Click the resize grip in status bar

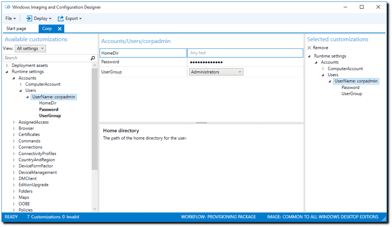pyautogui.click(x=384, y=219)
